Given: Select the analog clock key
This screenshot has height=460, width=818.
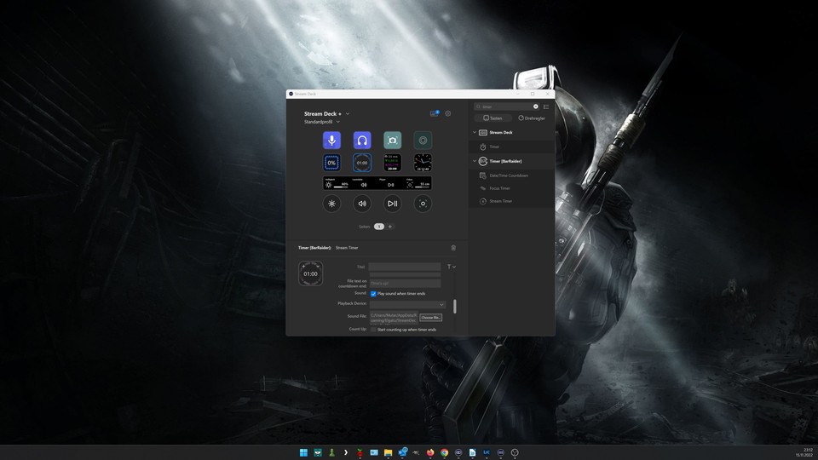Looking at the screenshot, I should 423,162.
